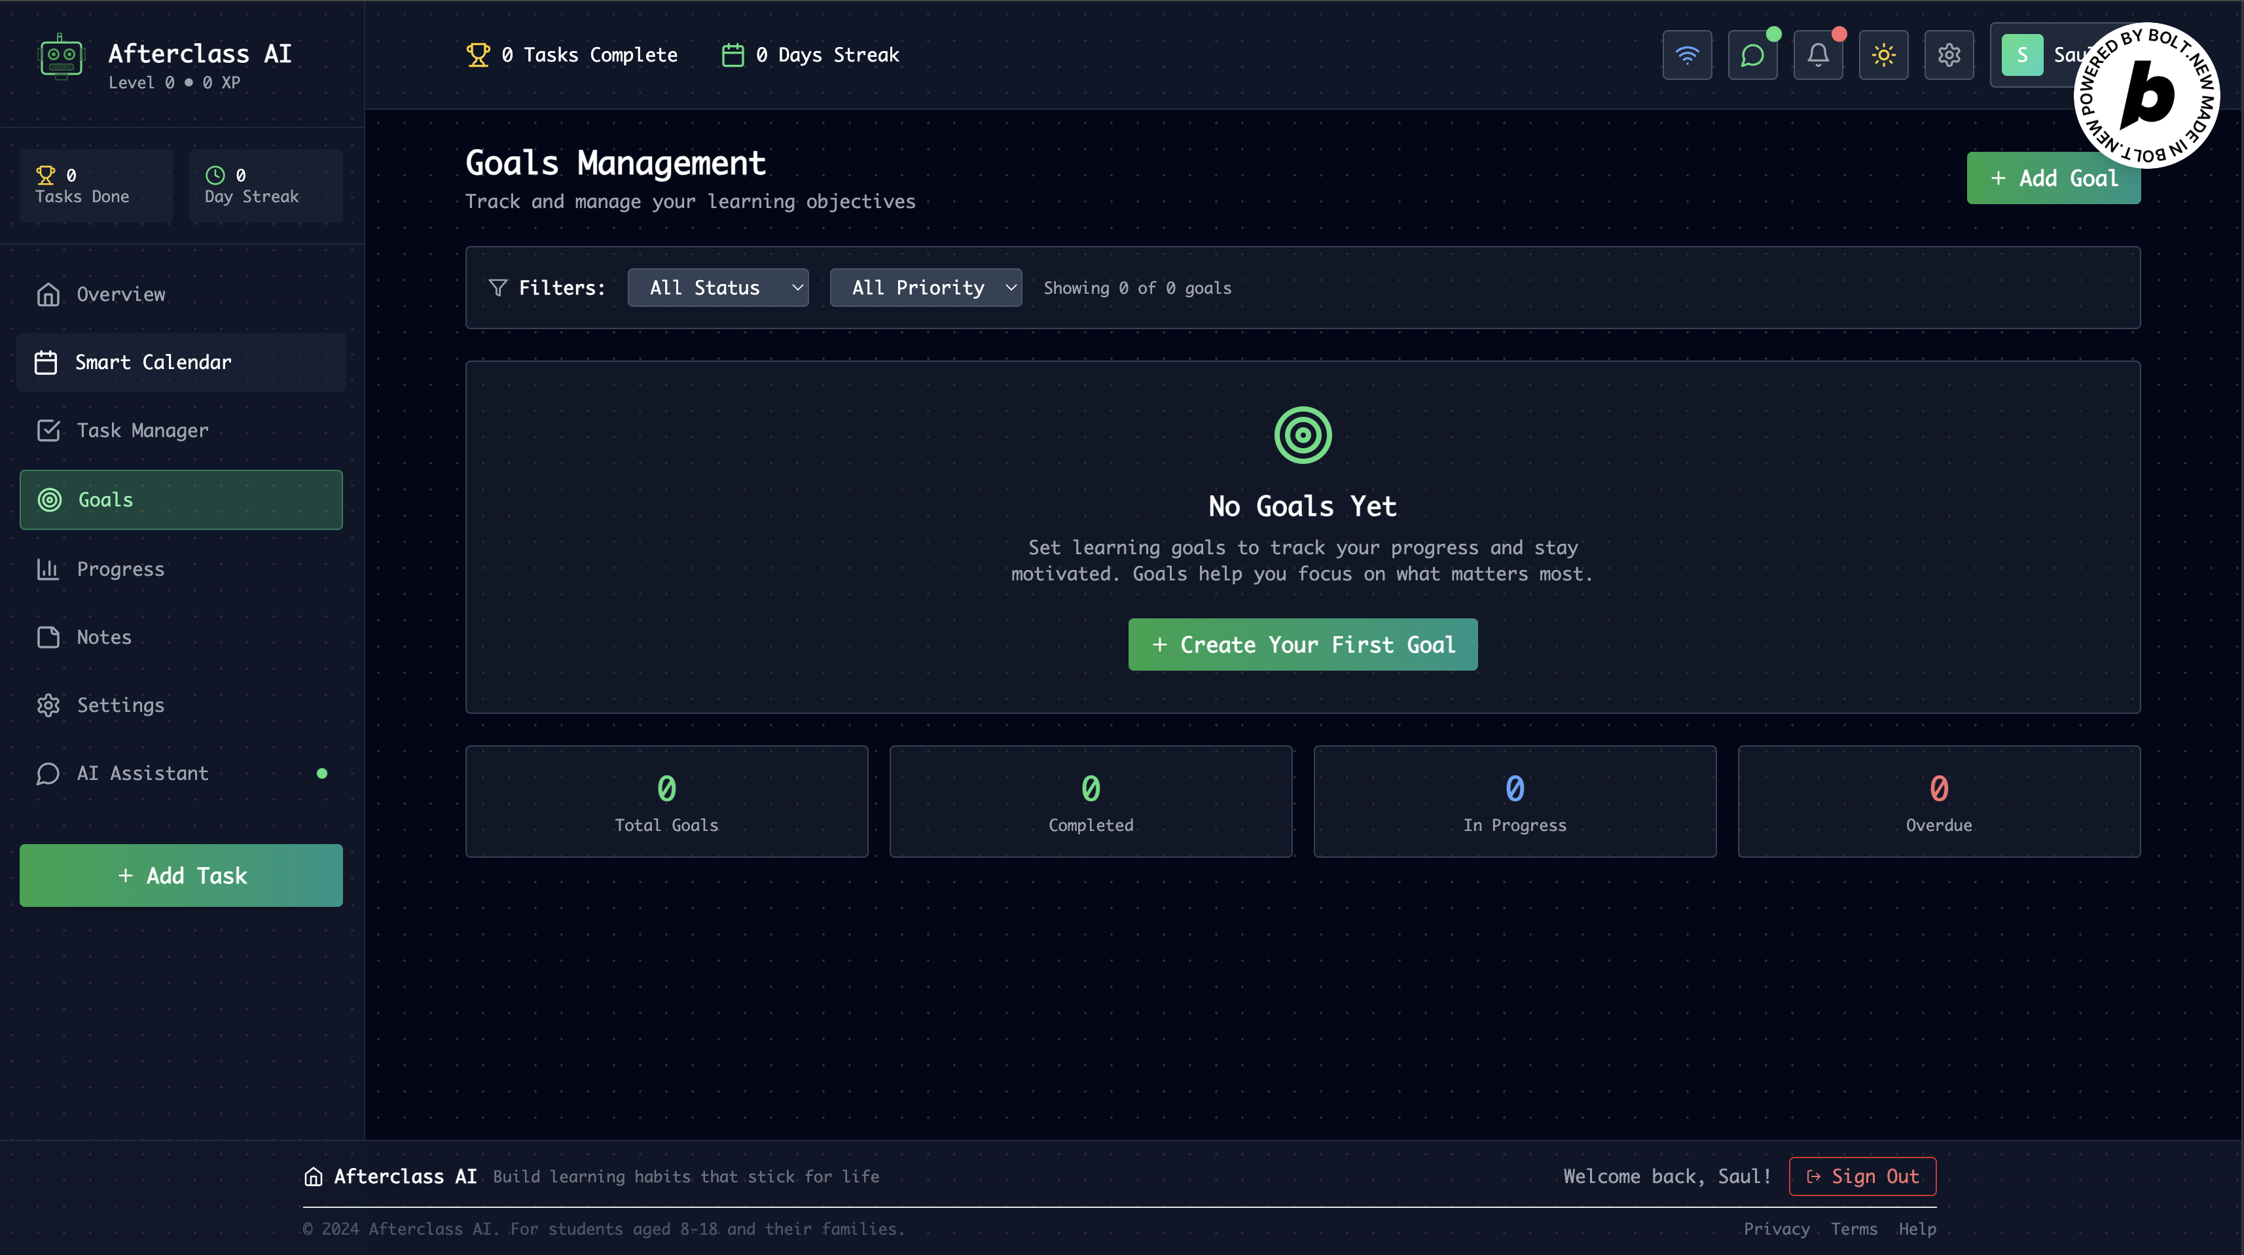Click the Overdue stats card
Image resolution: width=2244 pixels, height=1255 pixels.
click(x=1938, y=802)
